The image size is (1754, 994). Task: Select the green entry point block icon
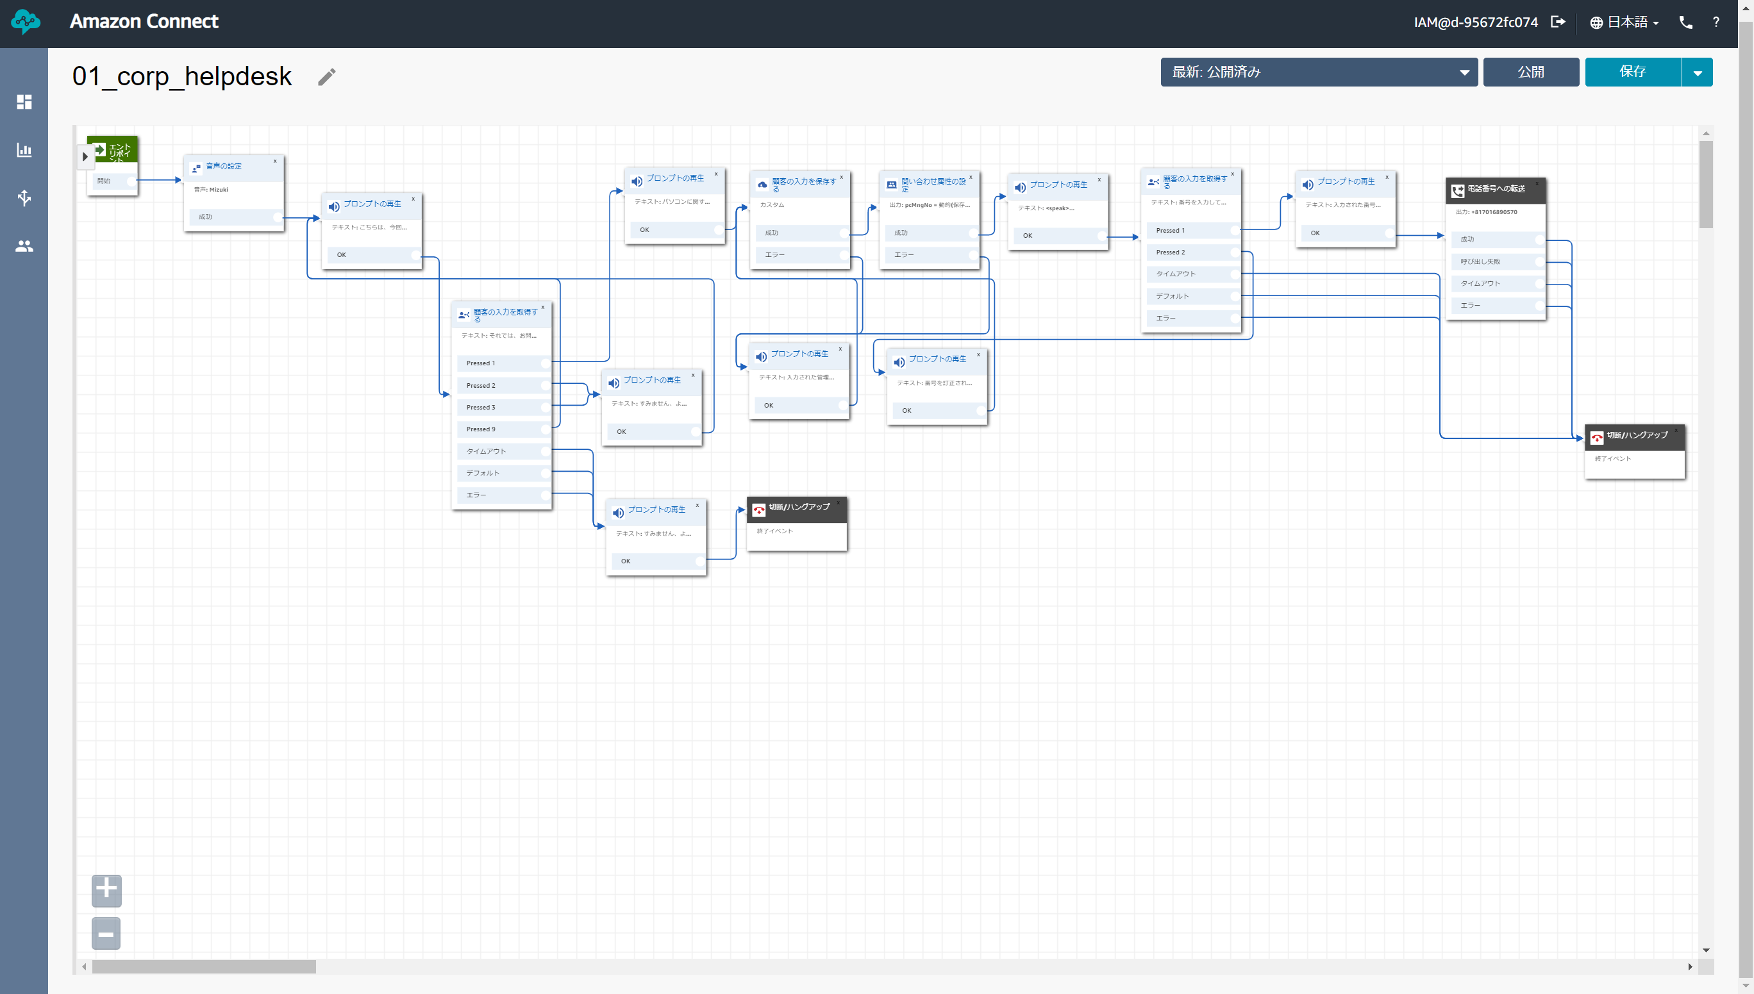click(99, 149)
